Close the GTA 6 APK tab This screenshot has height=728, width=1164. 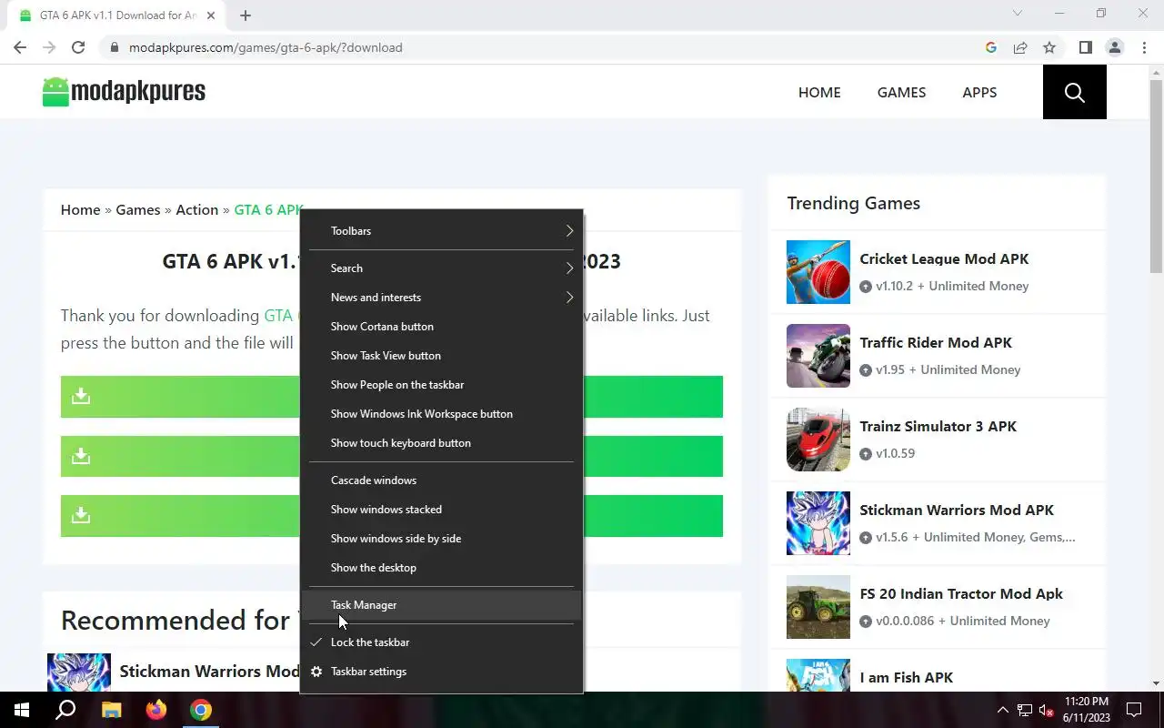tap(211, 15)
